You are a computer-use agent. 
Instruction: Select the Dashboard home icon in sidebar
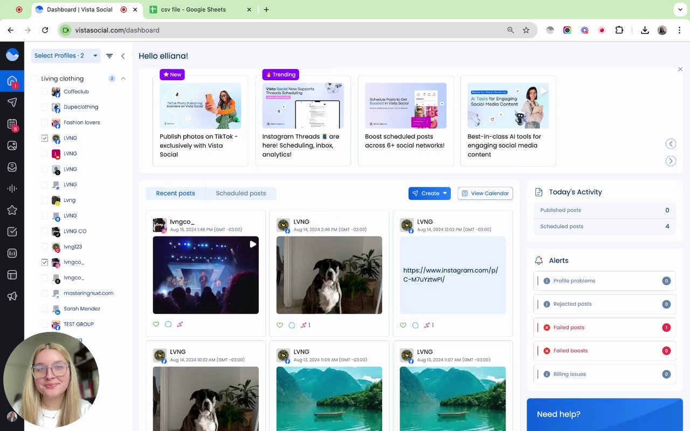pos(12,81)
